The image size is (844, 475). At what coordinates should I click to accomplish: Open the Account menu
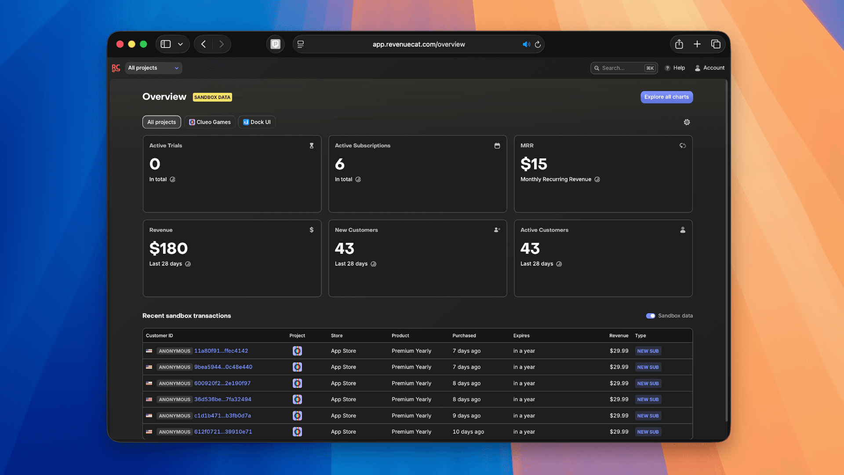click(x=709, y=68)
